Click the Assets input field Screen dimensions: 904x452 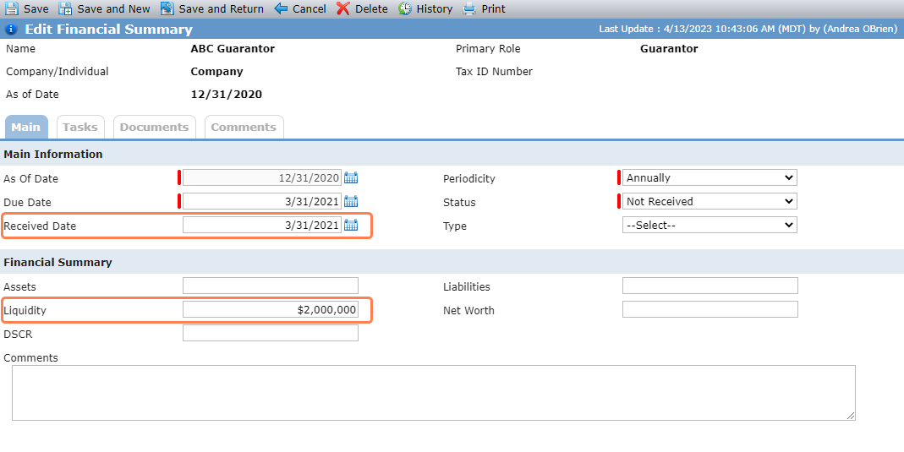[x=271, y=286]
